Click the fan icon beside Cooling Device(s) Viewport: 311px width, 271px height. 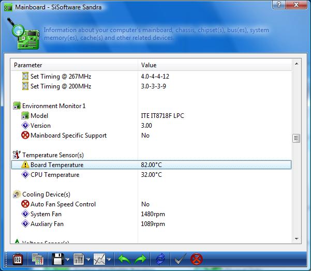tap(17, 194)
